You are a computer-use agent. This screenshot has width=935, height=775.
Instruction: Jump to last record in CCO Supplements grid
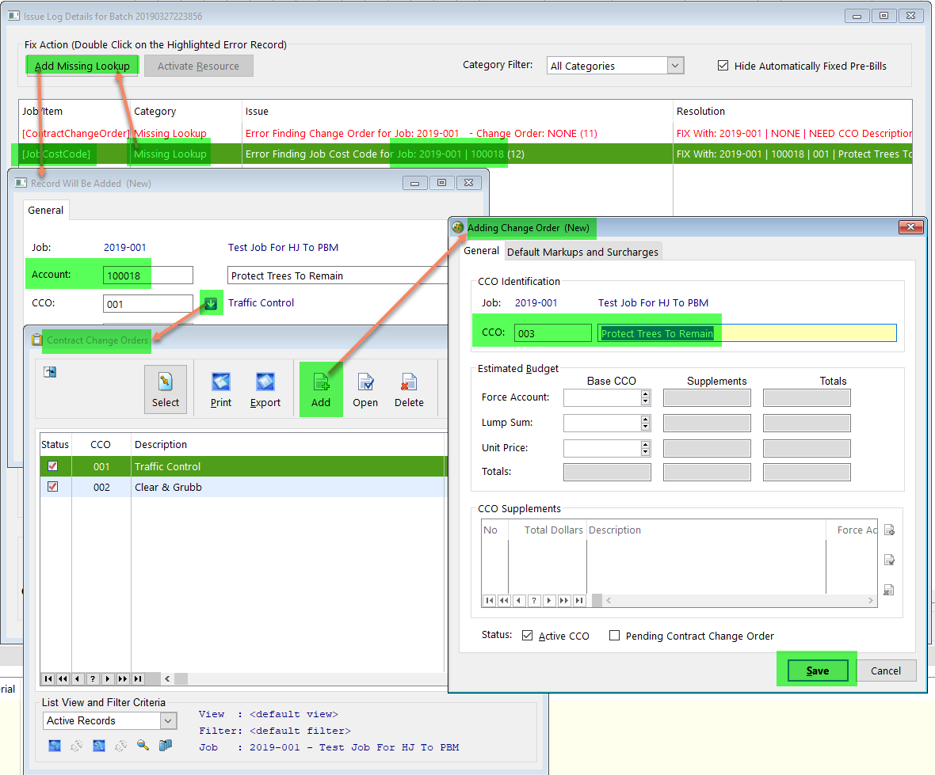(579, 601)
